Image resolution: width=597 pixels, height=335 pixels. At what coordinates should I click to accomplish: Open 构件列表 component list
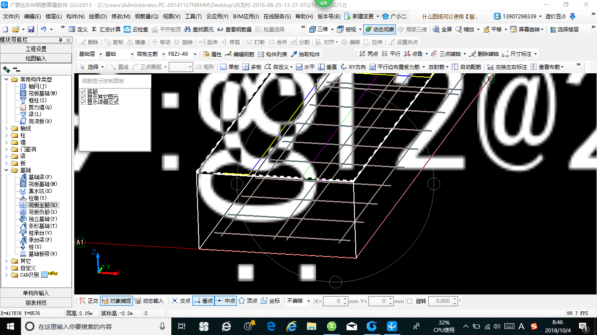tap(273, 54)
